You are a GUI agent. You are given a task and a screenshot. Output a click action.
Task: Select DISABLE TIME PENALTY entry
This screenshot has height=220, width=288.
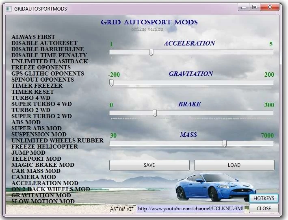tap(49, 55)
